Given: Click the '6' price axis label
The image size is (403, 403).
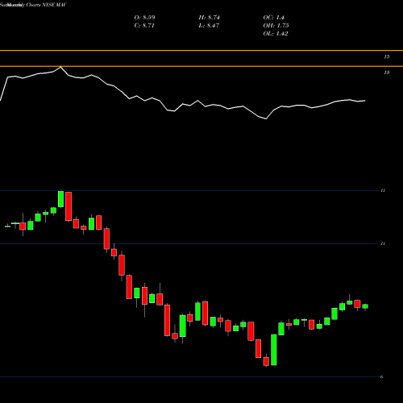Looking at the screenshot, I should pyautogui.click(x=381, y=376).
